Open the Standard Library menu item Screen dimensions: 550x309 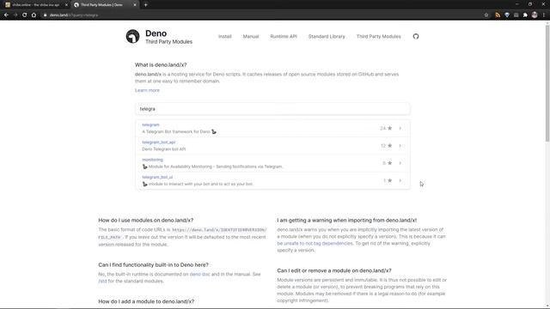click(327, 36)
